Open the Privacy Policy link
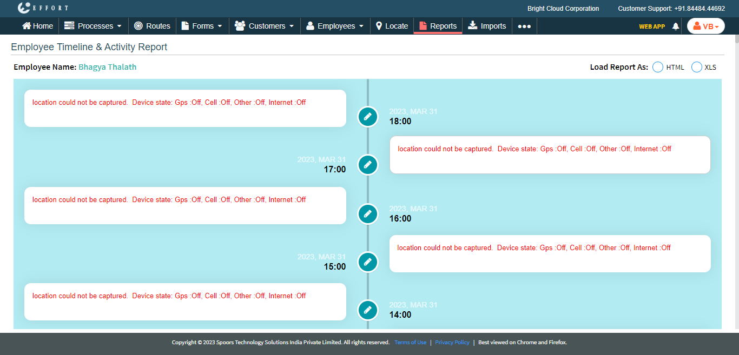 point(452,342)
